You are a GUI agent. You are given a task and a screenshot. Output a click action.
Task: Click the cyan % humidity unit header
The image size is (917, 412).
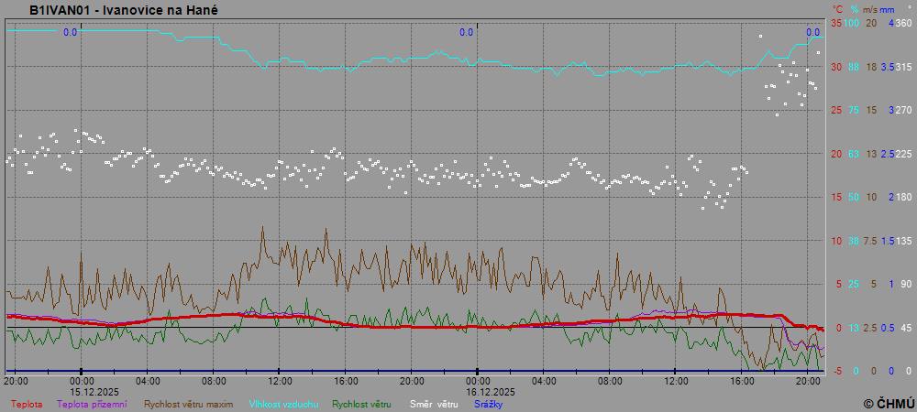(854, 9)
